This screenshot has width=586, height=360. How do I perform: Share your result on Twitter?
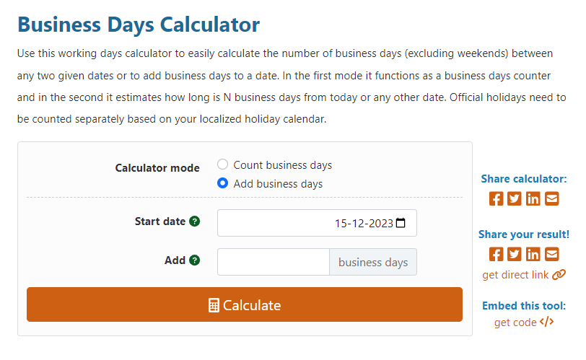pyautogui.click(x=515, y=254)
